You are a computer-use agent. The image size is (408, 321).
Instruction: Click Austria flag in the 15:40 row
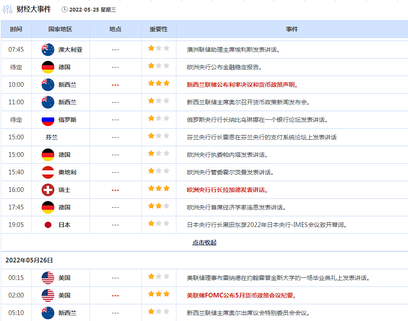[48, 172]
